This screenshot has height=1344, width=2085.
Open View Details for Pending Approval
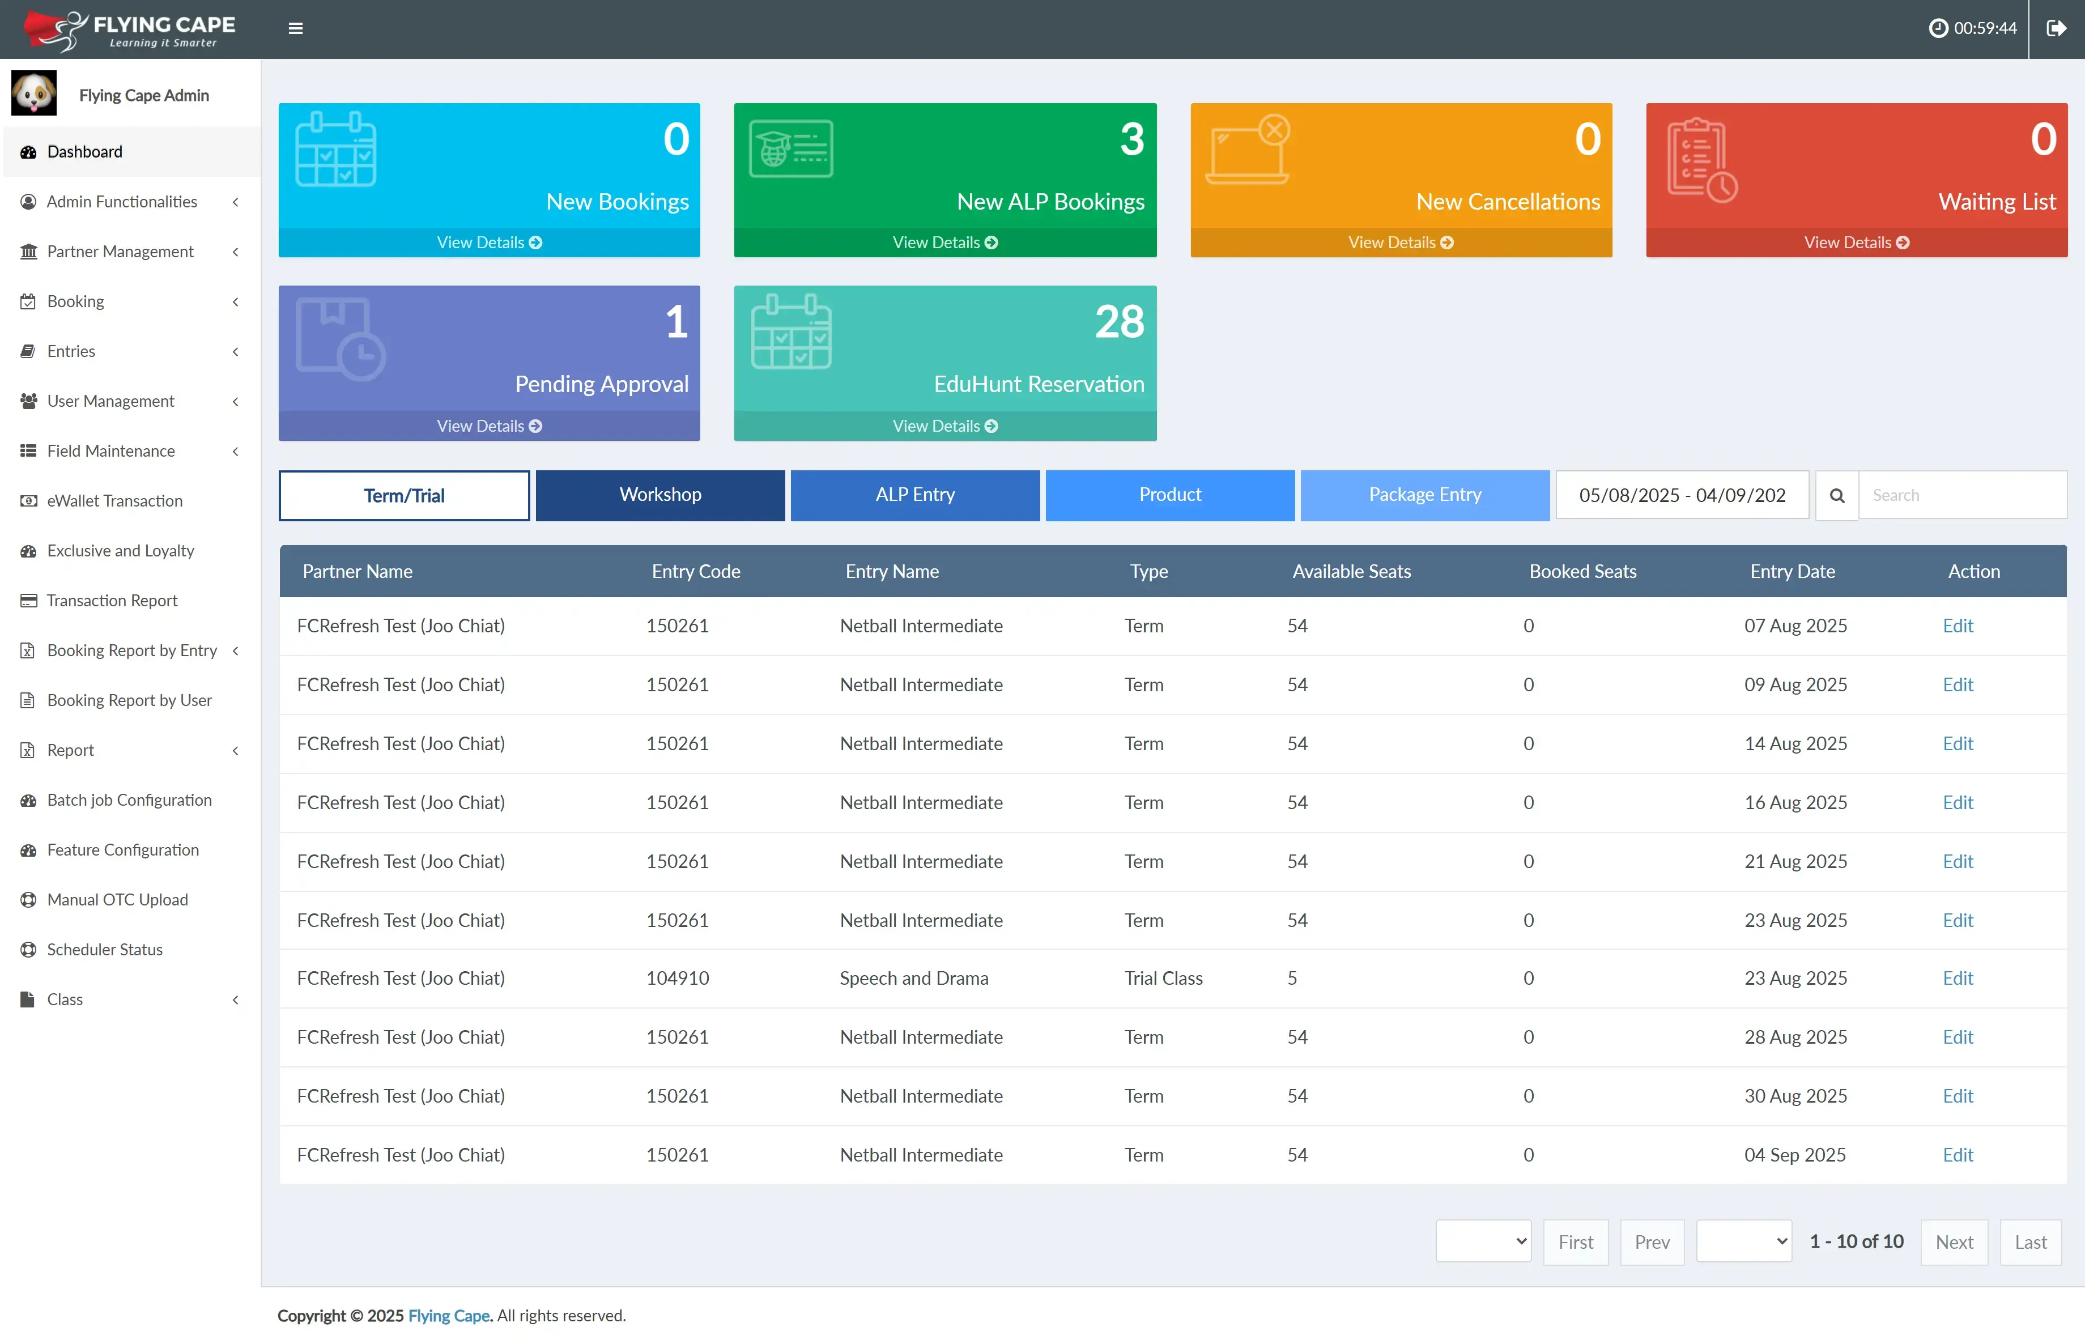[x=489, y=426]
